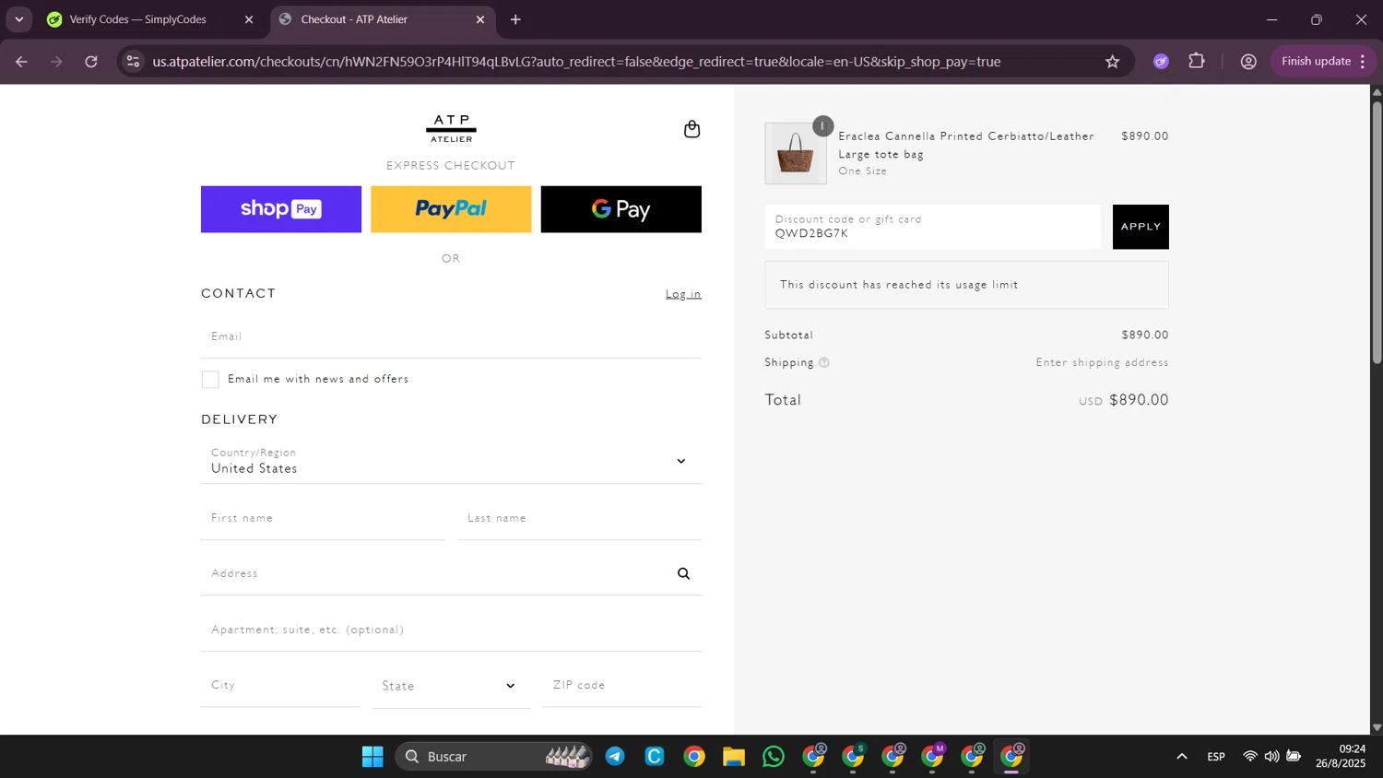This screenshot has height=778, width=1383.
Task: Open the taskbar Chrome icon with S badge
Action: pos(854,757)
